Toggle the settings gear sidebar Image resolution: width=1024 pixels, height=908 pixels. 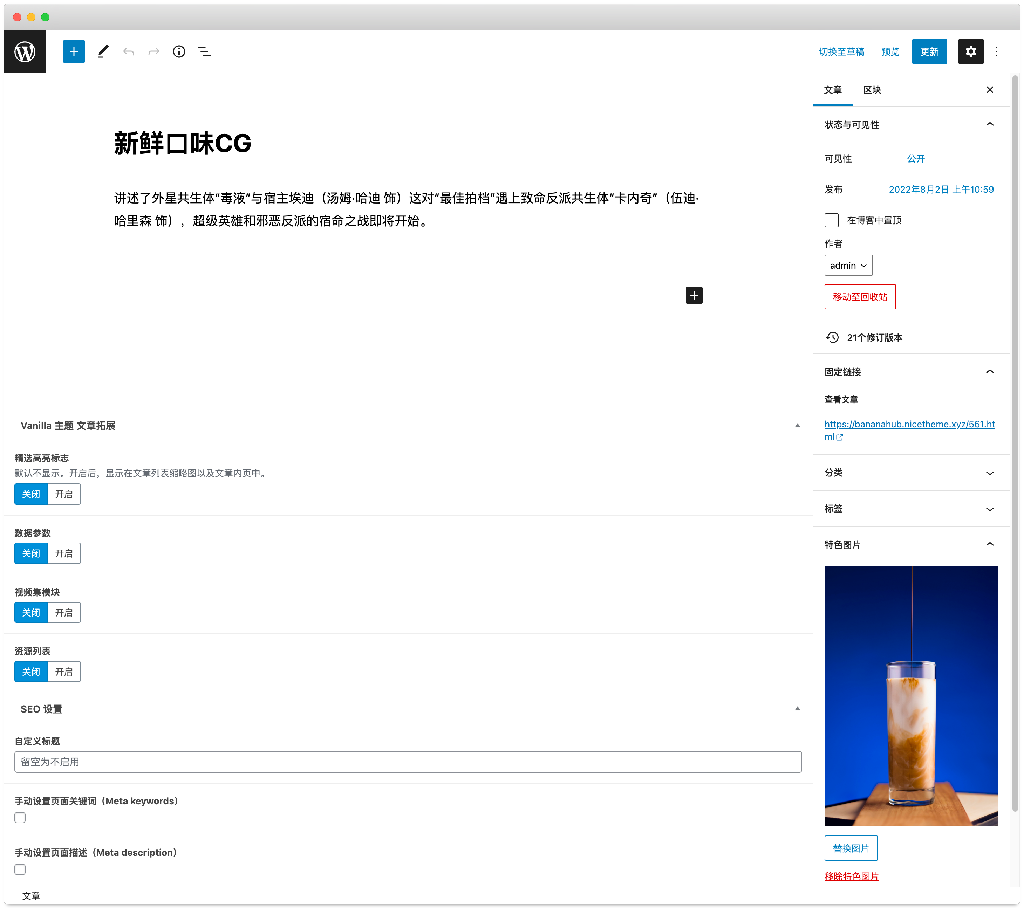[971, 51]
